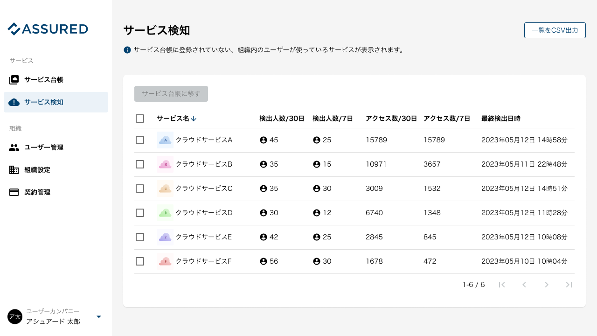Click the person icon beside クラウドサービスA count 45

(264, 140)
